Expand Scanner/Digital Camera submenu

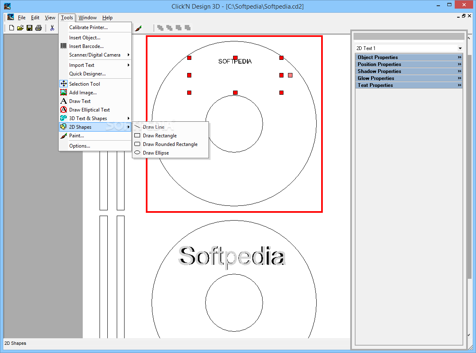pyautogui.click(x=95, y=55)
